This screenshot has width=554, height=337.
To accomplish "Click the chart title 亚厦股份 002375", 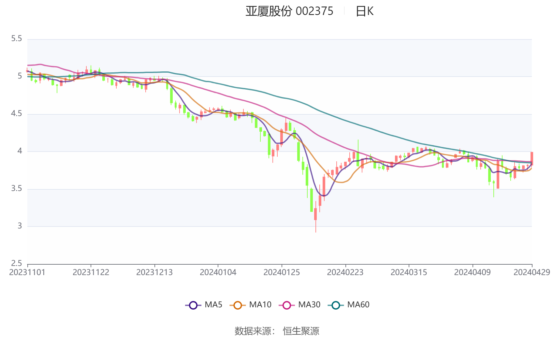I will (x=289, y=11).
